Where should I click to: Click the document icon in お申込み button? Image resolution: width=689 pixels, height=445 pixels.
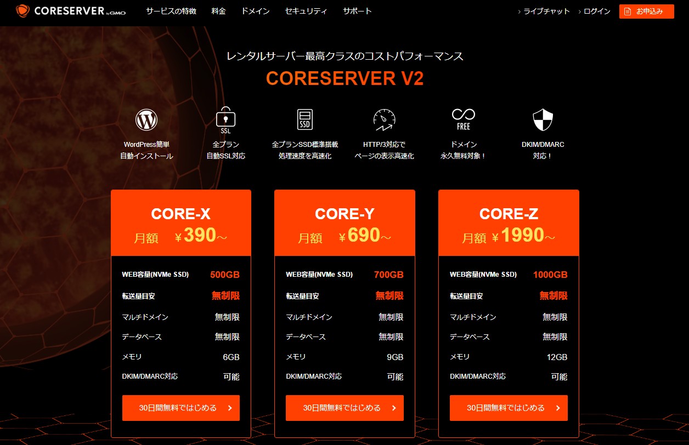click(628, 12)
